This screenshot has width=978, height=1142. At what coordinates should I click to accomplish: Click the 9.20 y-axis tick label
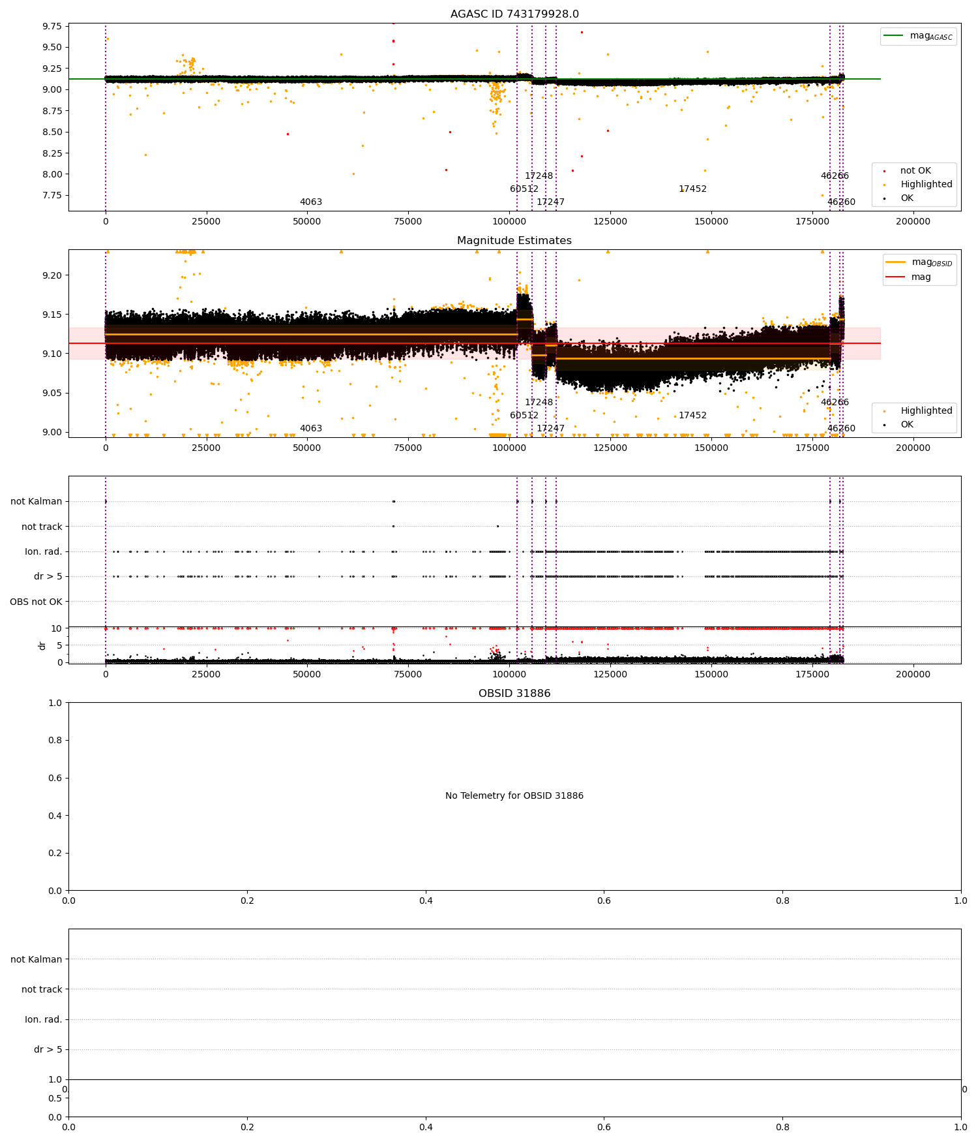point(52,275)
